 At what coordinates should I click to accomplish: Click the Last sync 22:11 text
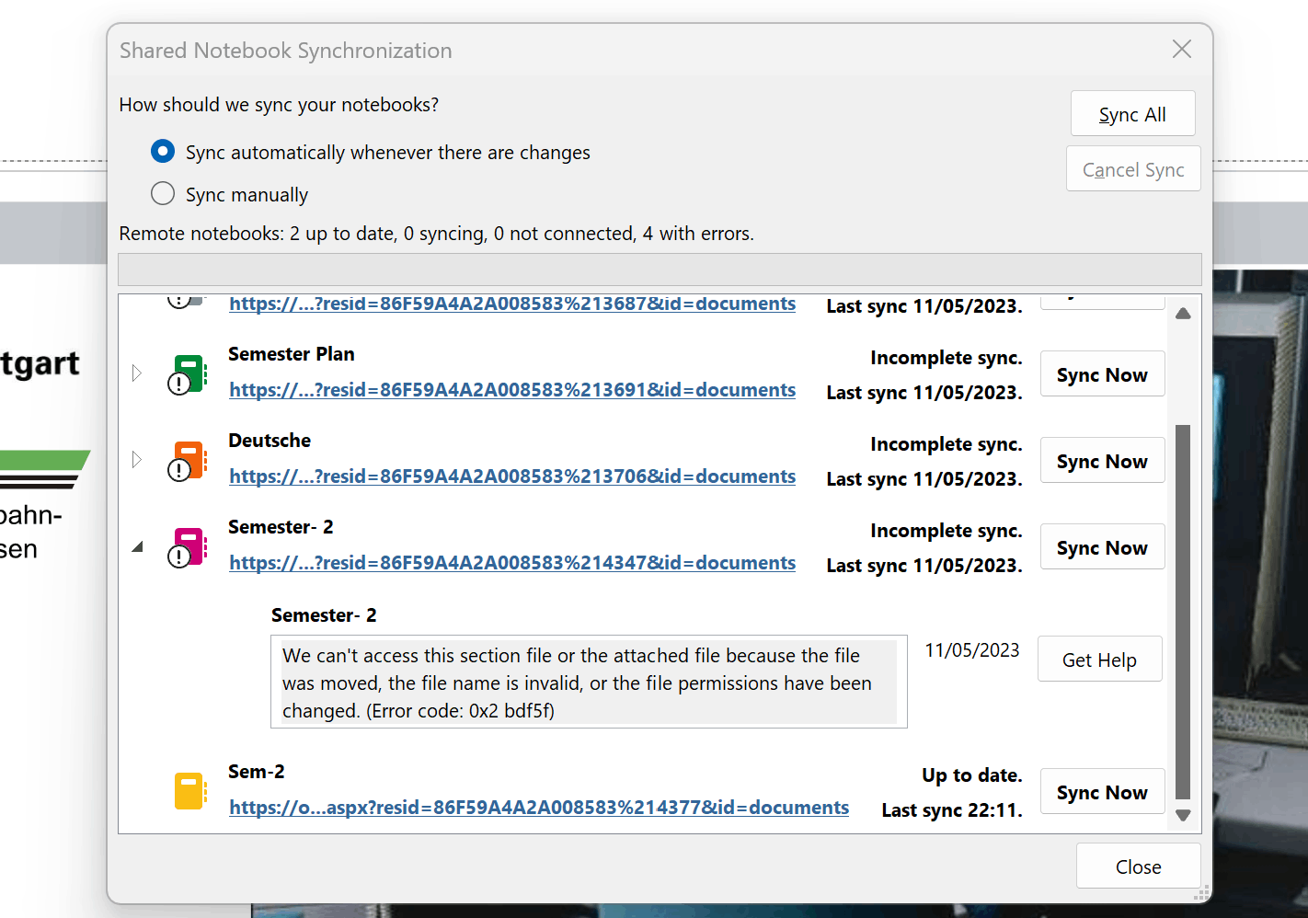point(952,810)
